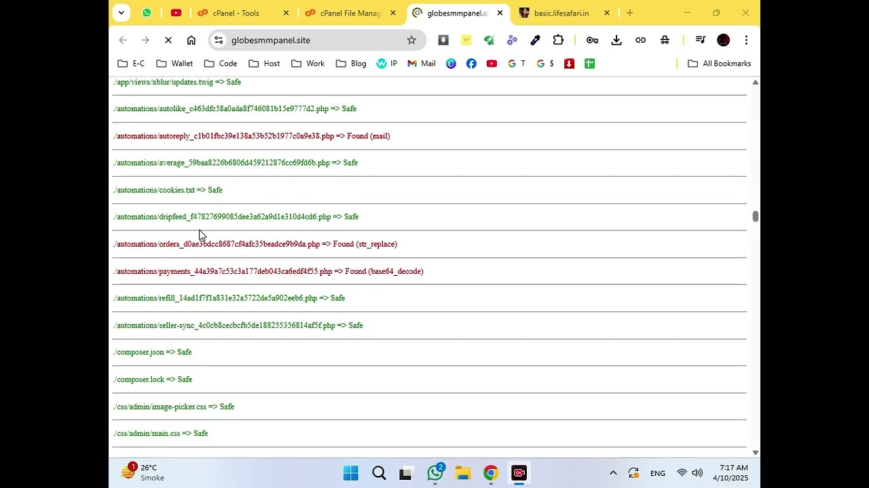The height and width of the screenshot is (488, 869).
Task: Open the tab search dropdown arrow
Action: 121,13
